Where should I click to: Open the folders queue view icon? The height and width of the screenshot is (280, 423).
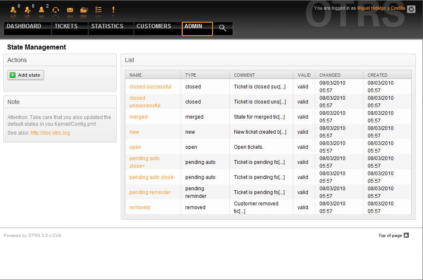click(x=84, y=10)
